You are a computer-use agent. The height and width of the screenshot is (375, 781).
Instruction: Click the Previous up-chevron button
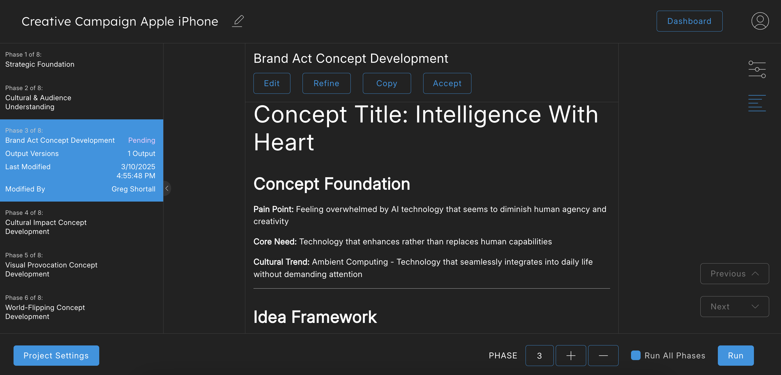pos(734,274)
